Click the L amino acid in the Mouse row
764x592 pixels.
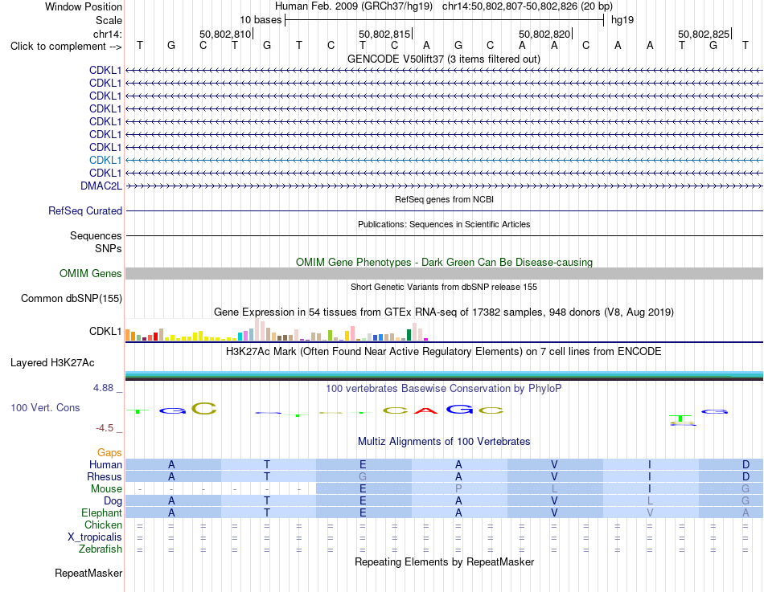554,489
